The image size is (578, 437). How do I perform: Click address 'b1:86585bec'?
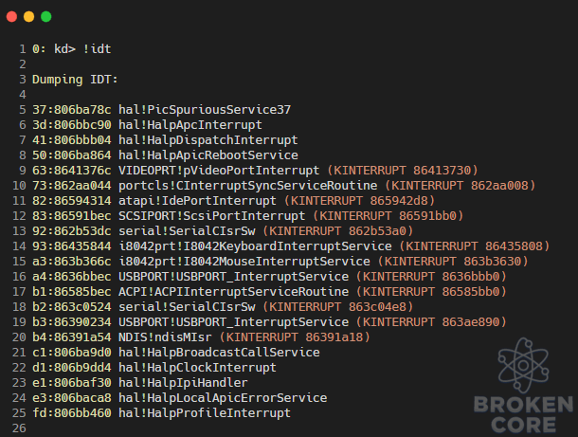click(x=71, y=292)
